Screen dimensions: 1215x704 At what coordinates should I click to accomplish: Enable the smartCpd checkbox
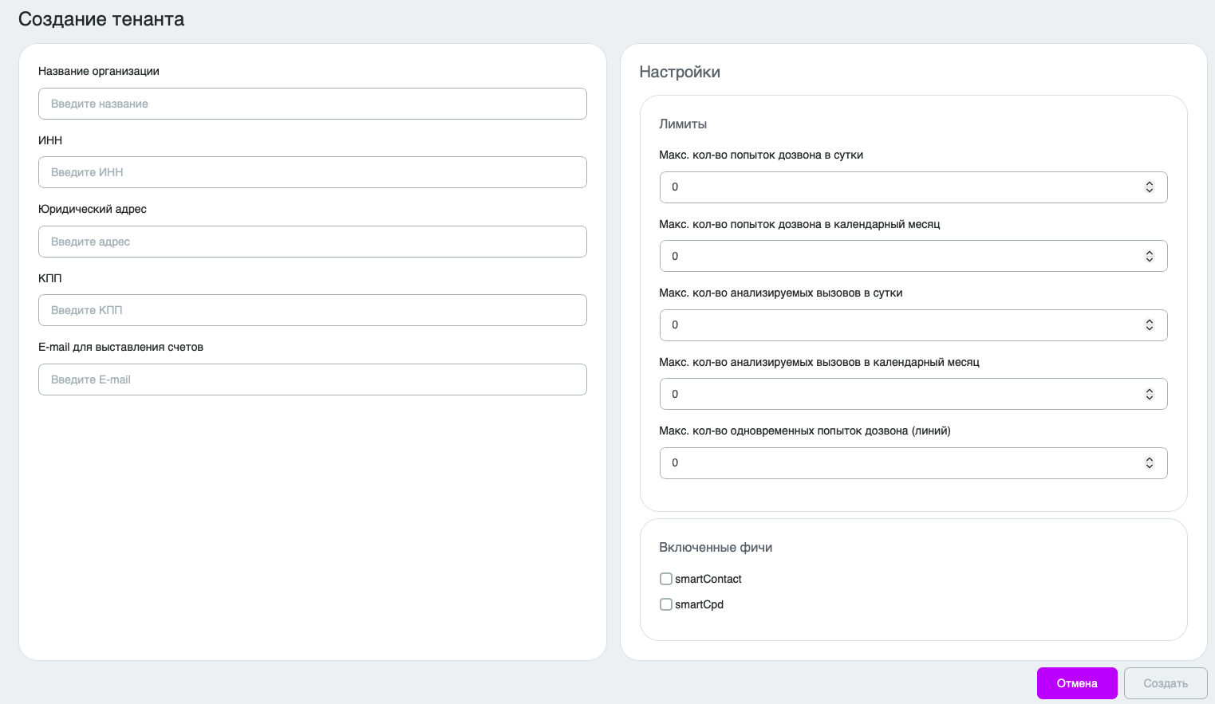click(x=666, y=604)
